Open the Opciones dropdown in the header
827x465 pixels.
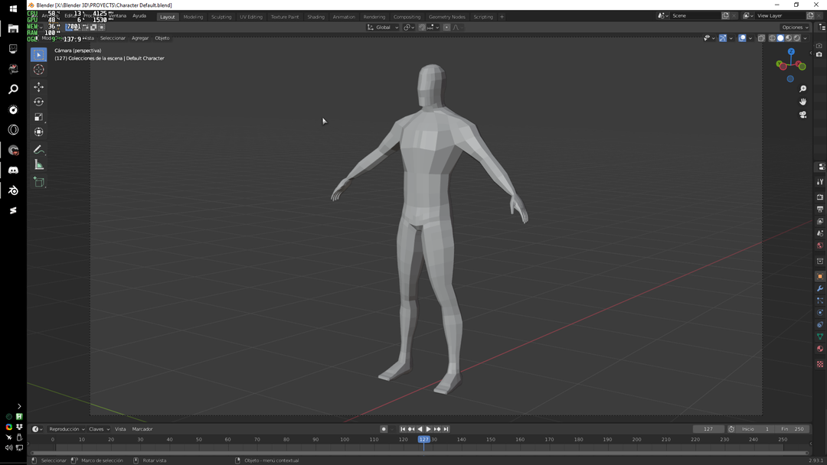click(794, 27)
